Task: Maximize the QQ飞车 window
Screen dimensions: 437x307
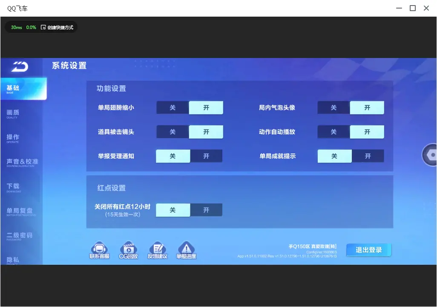Action: pyautogui.click(x=413, y=8)
